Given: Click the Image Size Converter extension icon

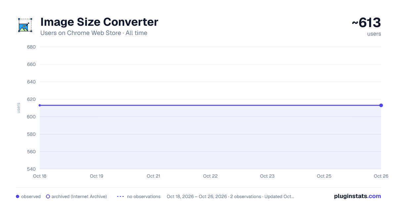Looking at the screenshot, I should click(25, 25).
